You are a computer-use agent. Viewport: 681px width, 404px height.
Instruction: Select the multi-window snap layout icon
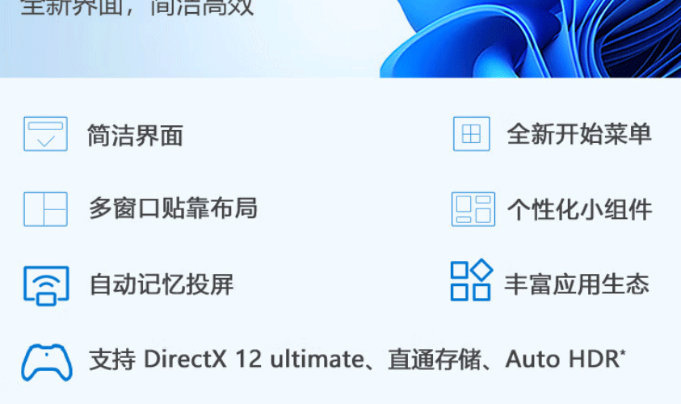(x=45, y=209)
